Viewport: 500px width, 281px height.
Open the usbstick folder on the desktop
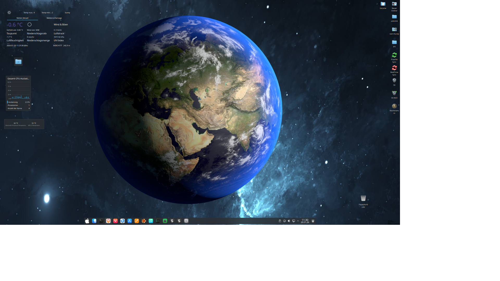tap(394, 17)
